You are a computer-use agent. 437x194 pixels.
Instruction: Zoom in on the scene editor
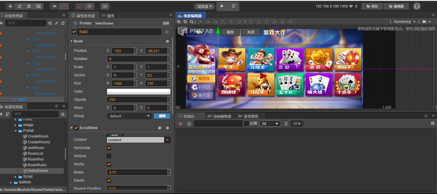pos(179,22)
